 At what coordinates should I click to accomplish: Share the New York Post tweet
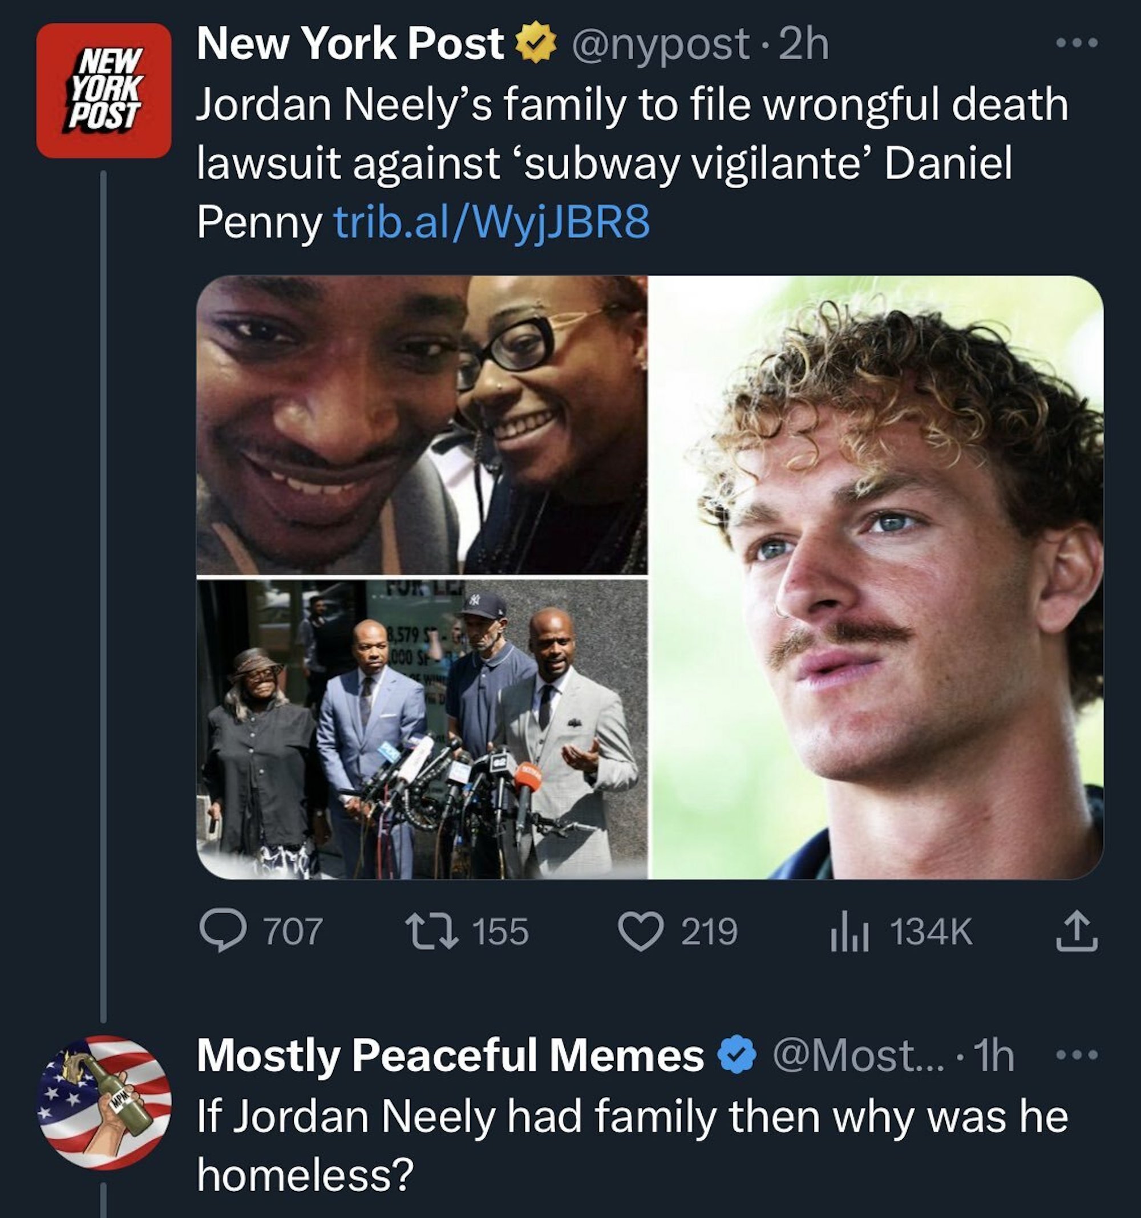click(x=1077, y=932)
